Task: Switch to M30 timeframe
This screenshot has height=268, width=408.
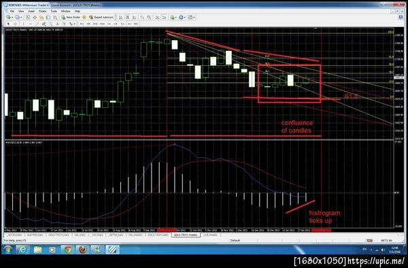Action: (x=102, y=24)
